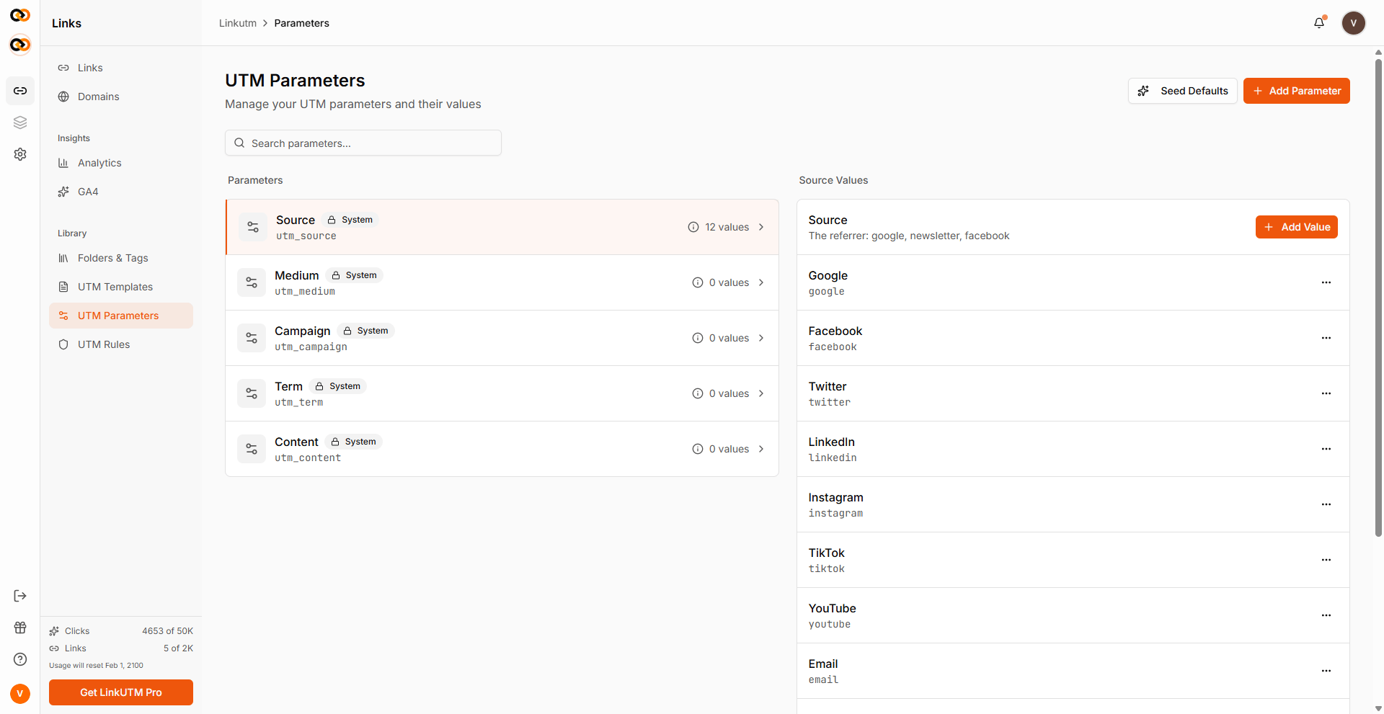The width and height of the screenshot is (1384, 714).
Task: Click the Term parameter sliders icon
Action: pyautogui.click(x=252, y=393)
